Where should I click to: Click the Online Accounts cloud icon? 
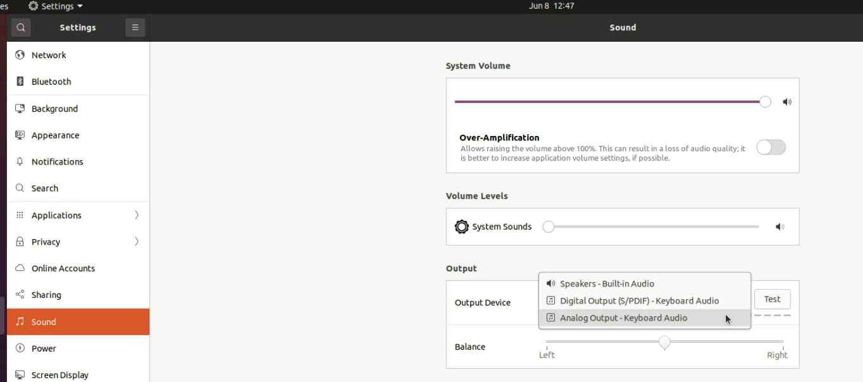click(x=20, y=268)
